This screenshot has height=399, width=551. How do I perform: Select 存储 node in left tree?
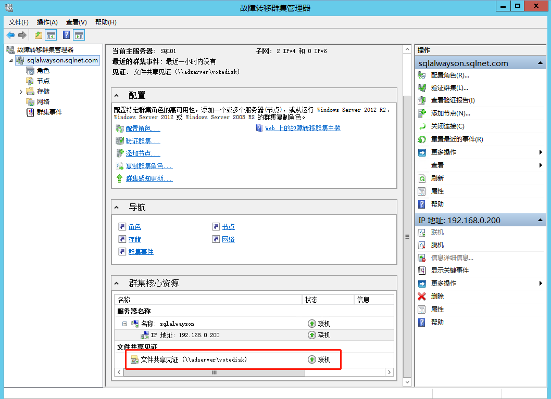43,91
